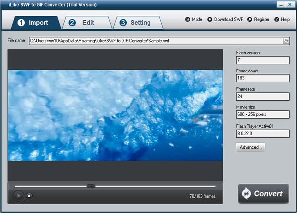Click Download SWF in the top bar

[x=226, y=20]
